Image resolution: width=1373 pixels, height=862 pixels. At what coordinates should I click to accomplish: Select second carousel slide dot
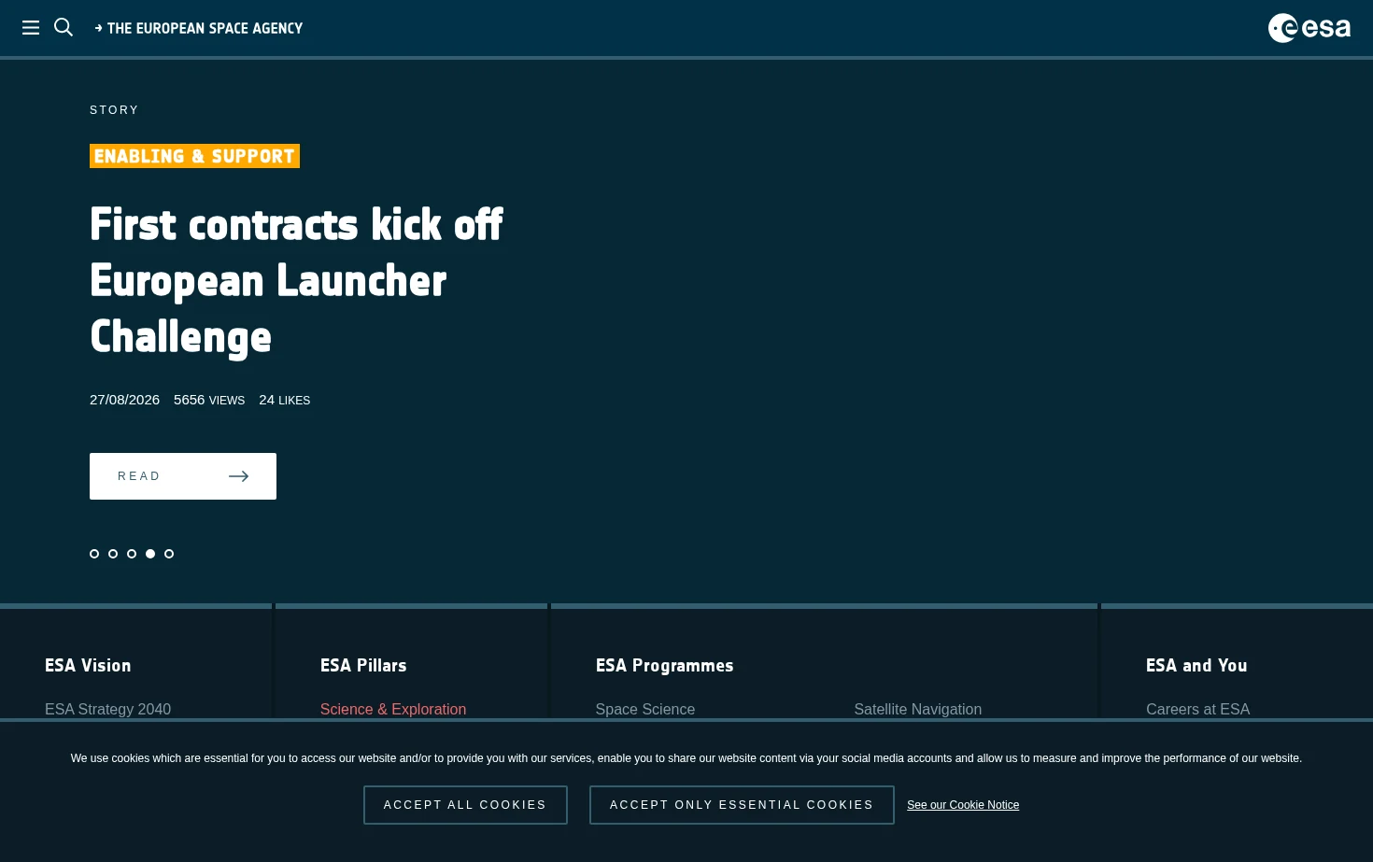113,554
